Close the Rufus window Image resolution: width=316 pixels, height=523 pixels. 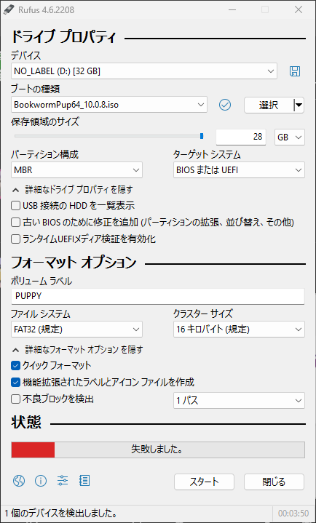(x=299, y=9)
